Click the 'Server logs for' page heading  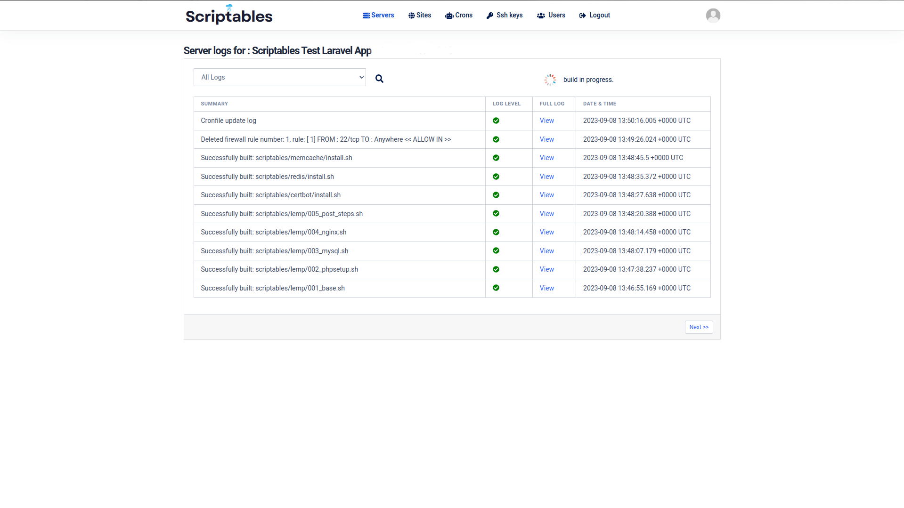[277, 50]
